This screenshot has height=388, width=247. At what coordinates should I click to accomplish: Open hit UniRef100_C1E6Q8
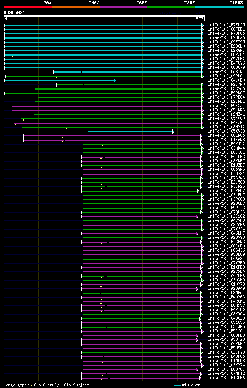pos(226,140)
